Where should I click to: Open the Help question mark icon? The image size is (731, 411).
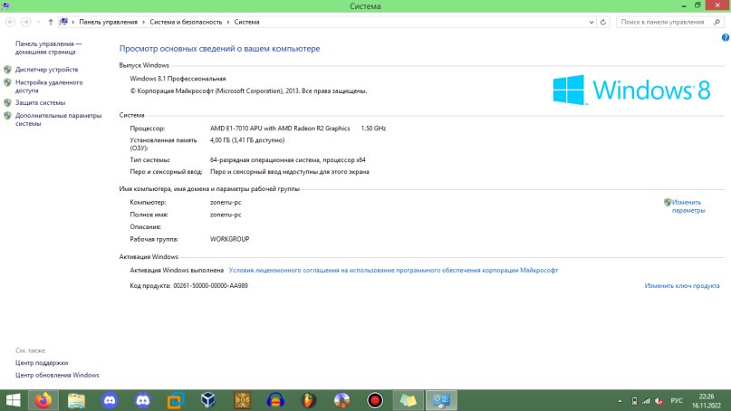coord(726,38)
